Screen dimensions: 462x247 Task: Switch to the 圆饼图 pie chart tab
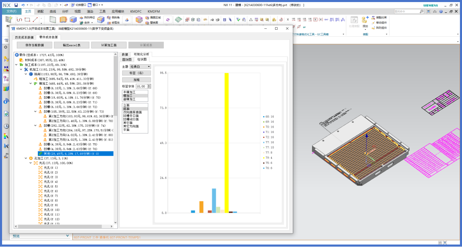tap(126, 59)
